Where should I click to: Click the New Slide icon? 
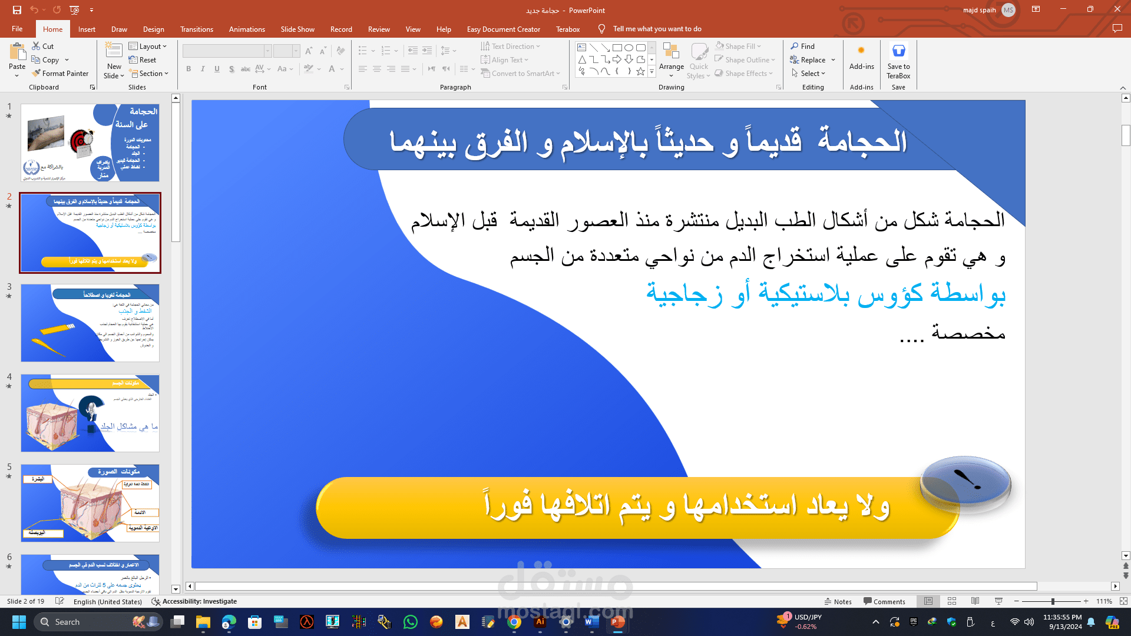pyautogui.click(x=114, y=52)
